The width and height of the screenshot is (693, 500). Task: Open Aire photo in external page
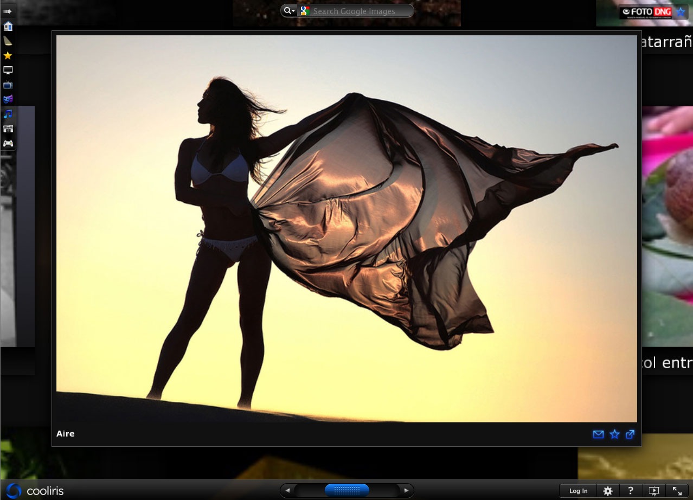coord(630,434)
